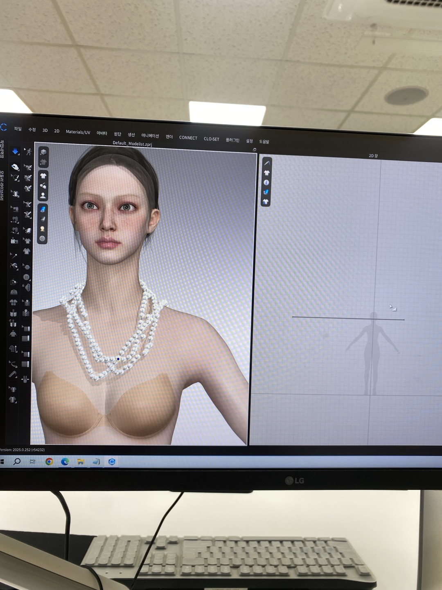Click the blue info icon in 2D toolbar
The height and width of the screenshot is (590, 442).
(266, 182)
